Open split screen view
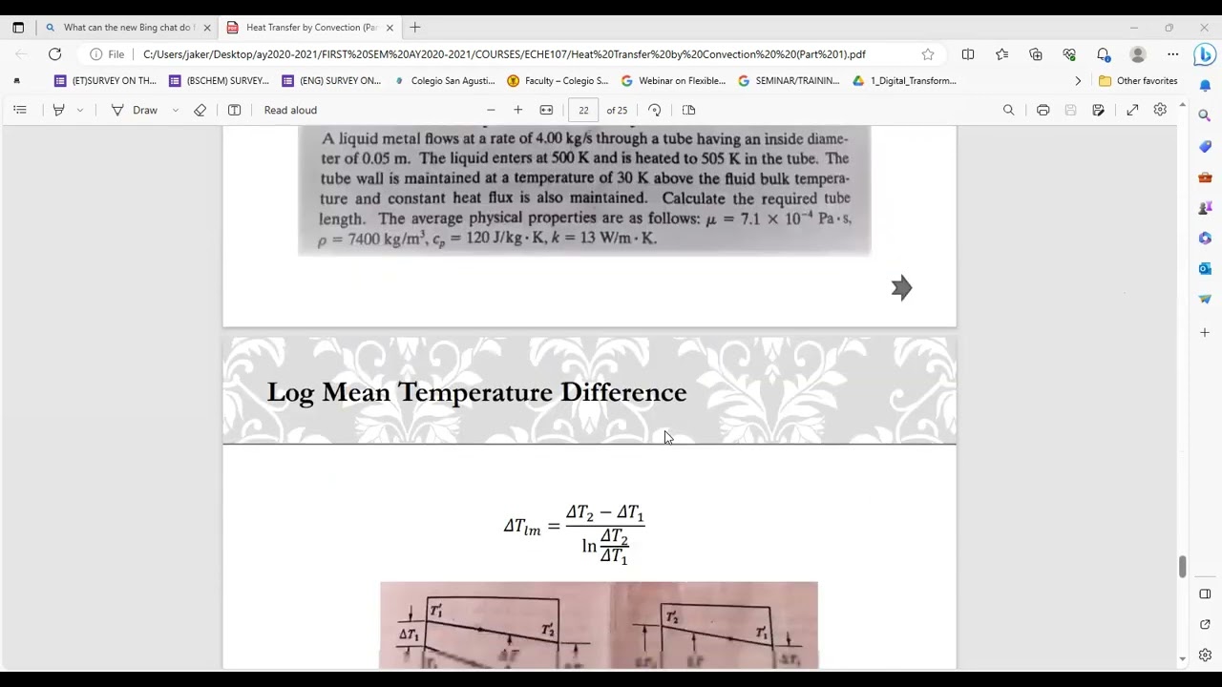Screen dimensions: 1222x687 (x=968, y=54)
